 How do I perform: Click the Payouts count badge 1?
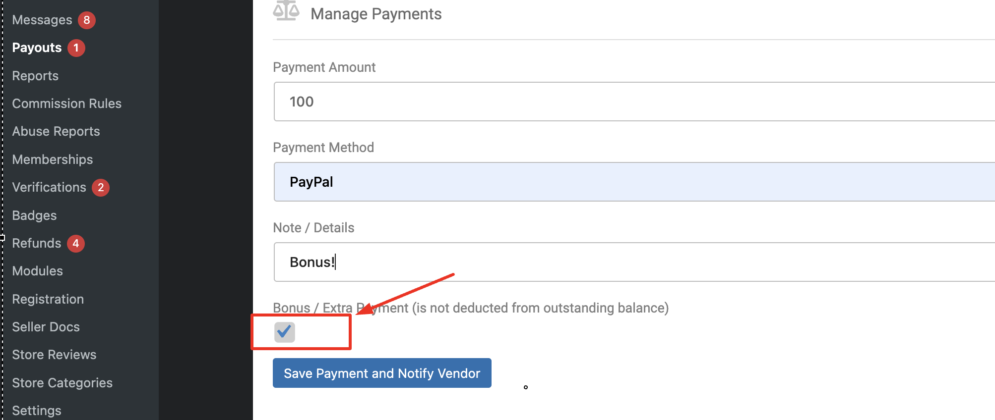point(76,48)
